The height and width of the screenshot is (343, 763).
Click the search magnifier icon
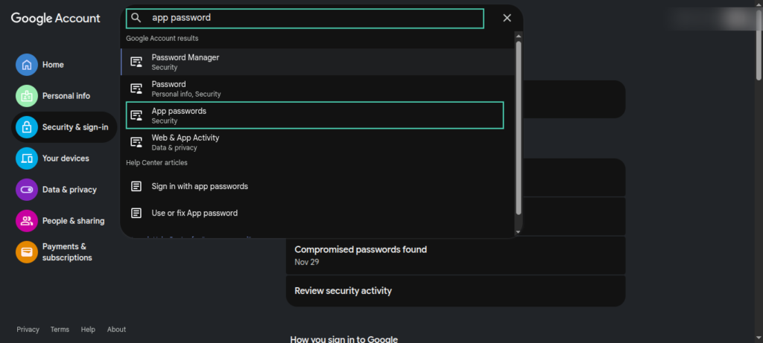136,18
